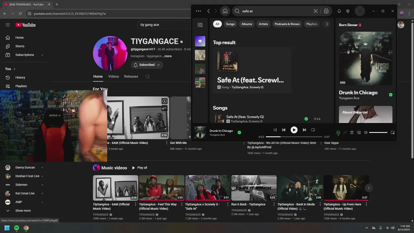
Task: Reload the Chrome page
Action: (x=20, y=14)
